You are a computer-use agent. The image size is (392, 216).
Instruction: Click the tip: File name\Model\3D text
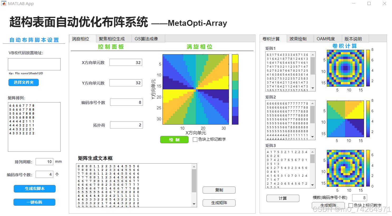(26, 73)
